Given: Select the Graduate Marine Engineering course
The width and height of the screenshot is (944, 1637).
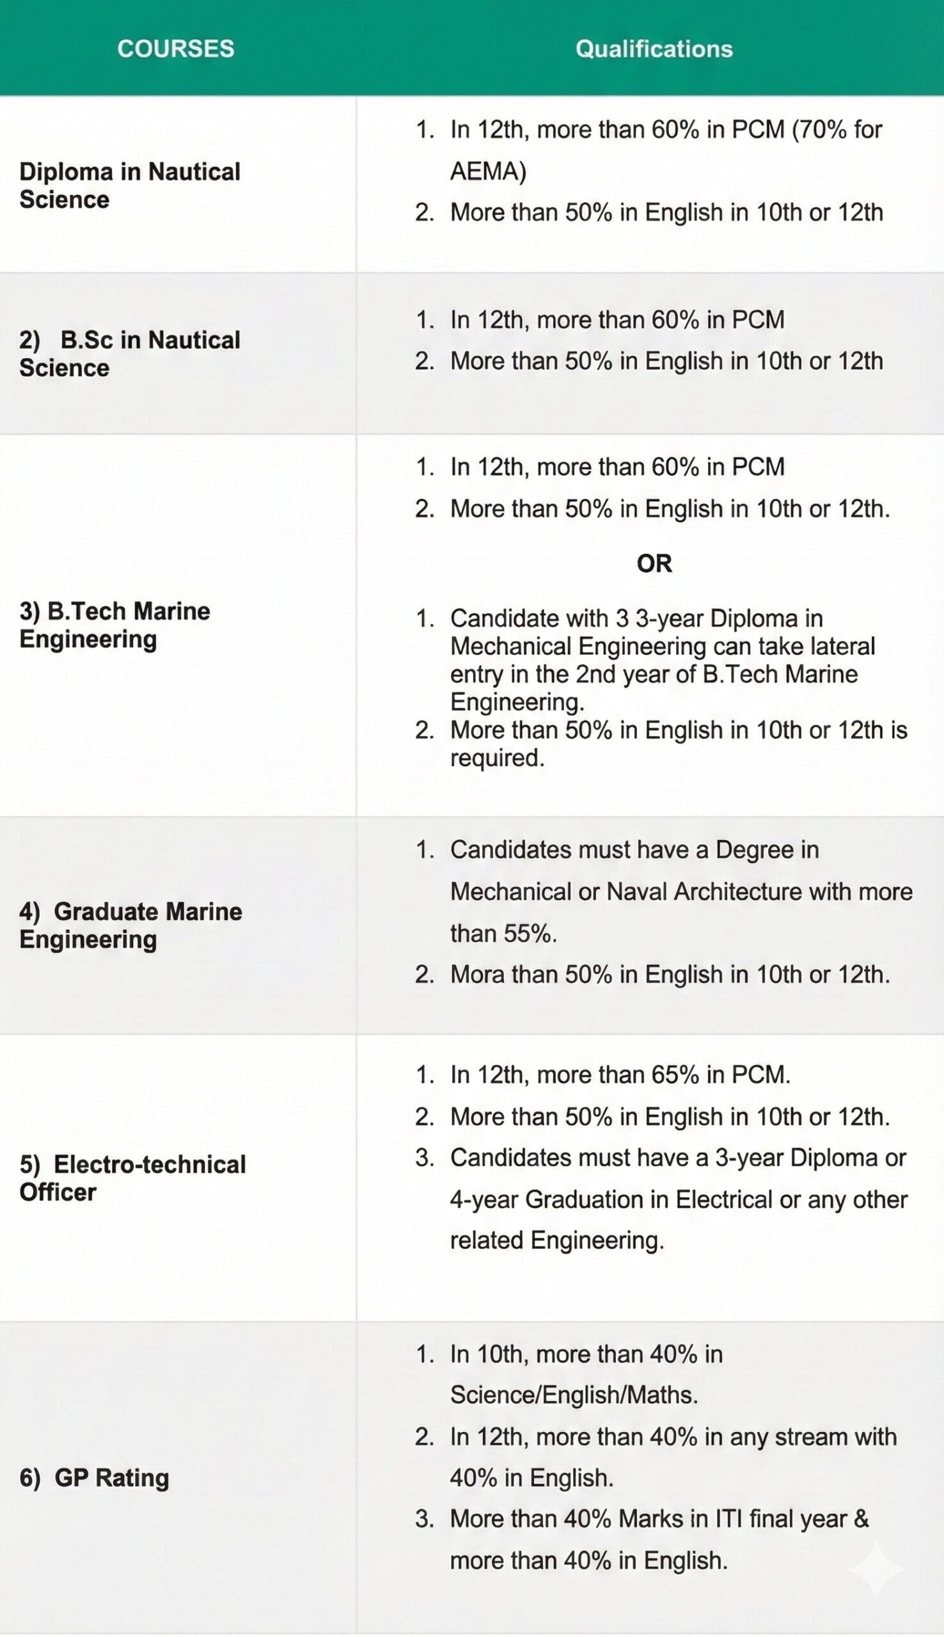Looking at the screenshot, I should point(130,925).
